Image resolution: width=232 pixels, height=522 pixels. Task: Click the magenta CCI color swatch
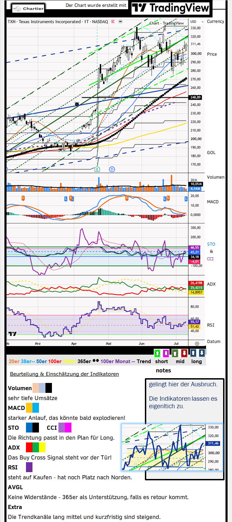coord(68,428)
